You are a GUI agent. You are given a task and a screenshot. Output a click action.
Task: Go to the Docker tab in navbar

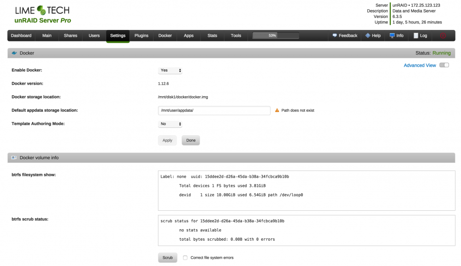point(165,35)
